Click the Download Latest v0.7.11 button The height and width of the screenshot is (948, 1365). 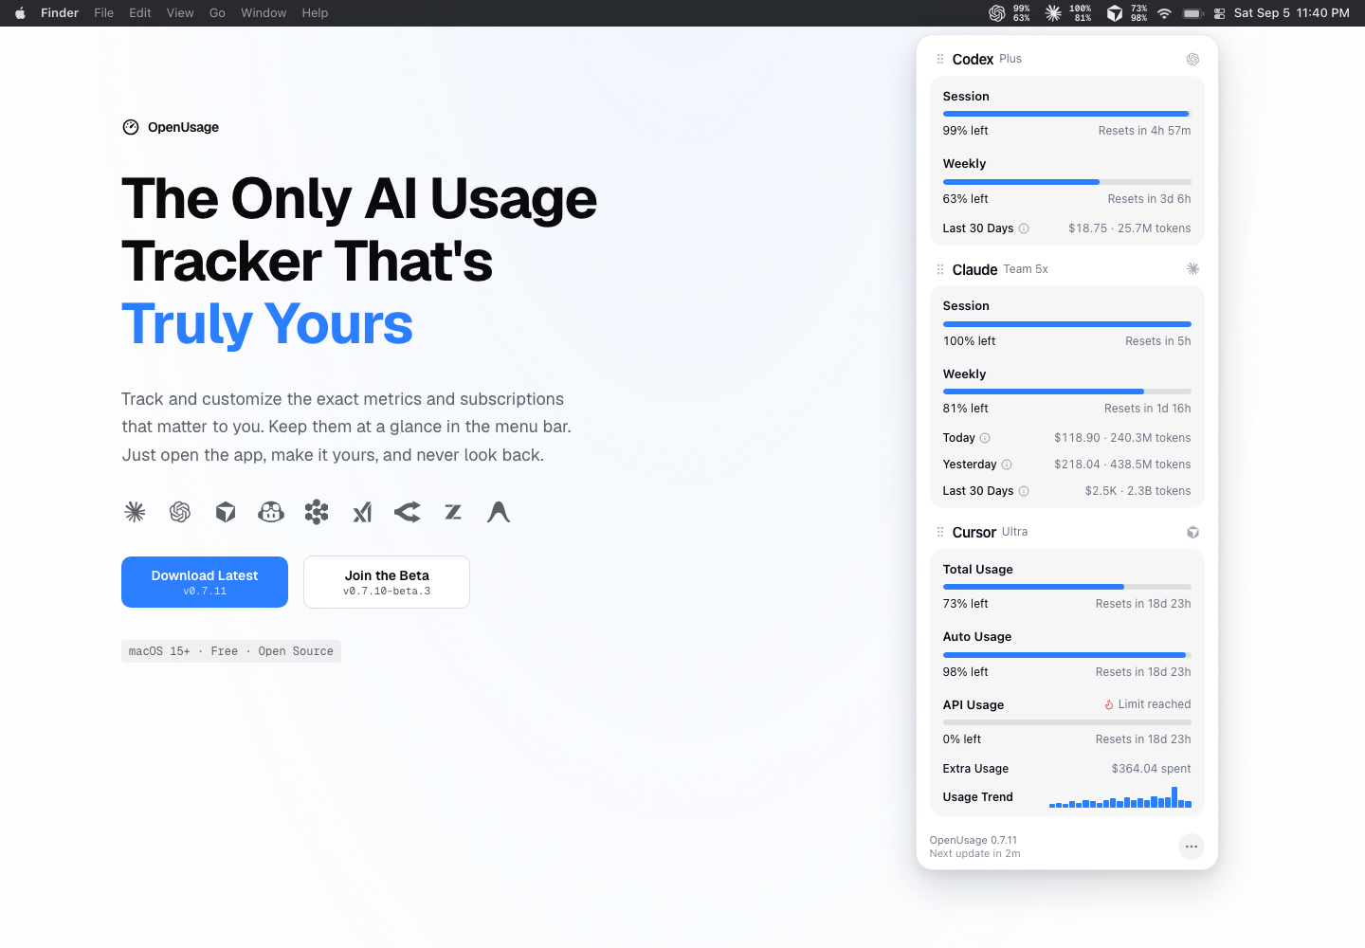[x=205, y=582]
